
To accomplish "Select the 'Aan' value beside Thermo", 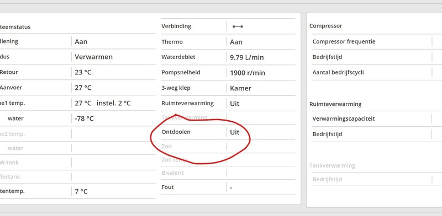I will tap(236, 42).
